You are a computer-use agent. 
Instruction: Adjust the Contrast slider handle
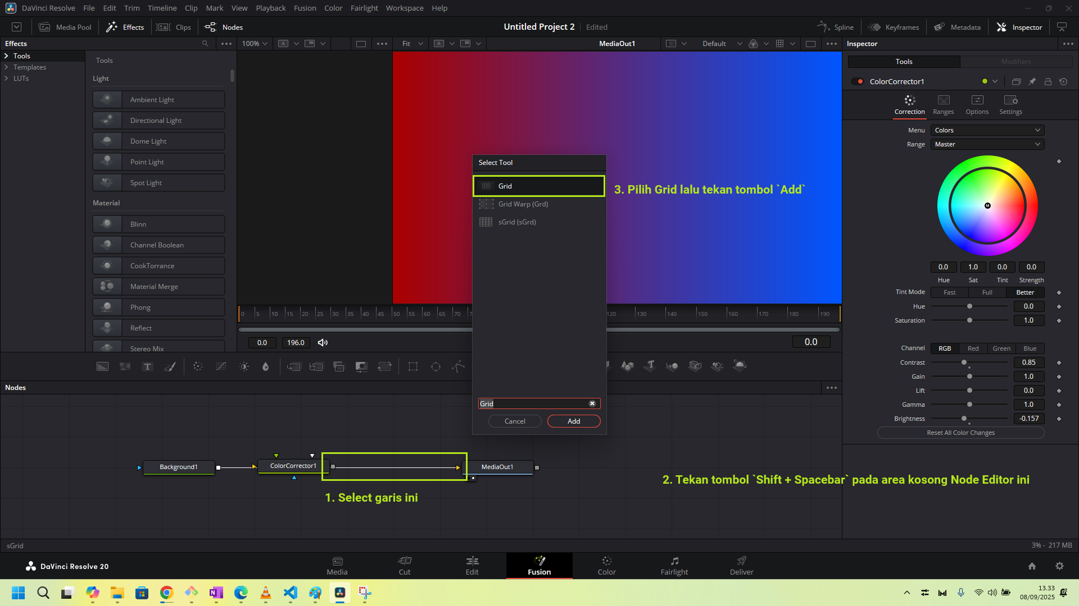(x=964, y=362)
